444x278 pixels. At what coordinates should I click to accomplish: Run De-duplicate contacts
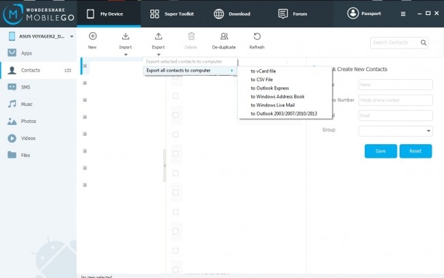point(223,41)
